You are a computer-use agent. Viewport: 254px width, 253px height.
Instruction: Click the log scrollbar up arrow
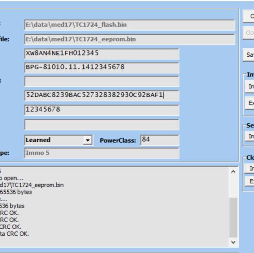coord(233,172)
